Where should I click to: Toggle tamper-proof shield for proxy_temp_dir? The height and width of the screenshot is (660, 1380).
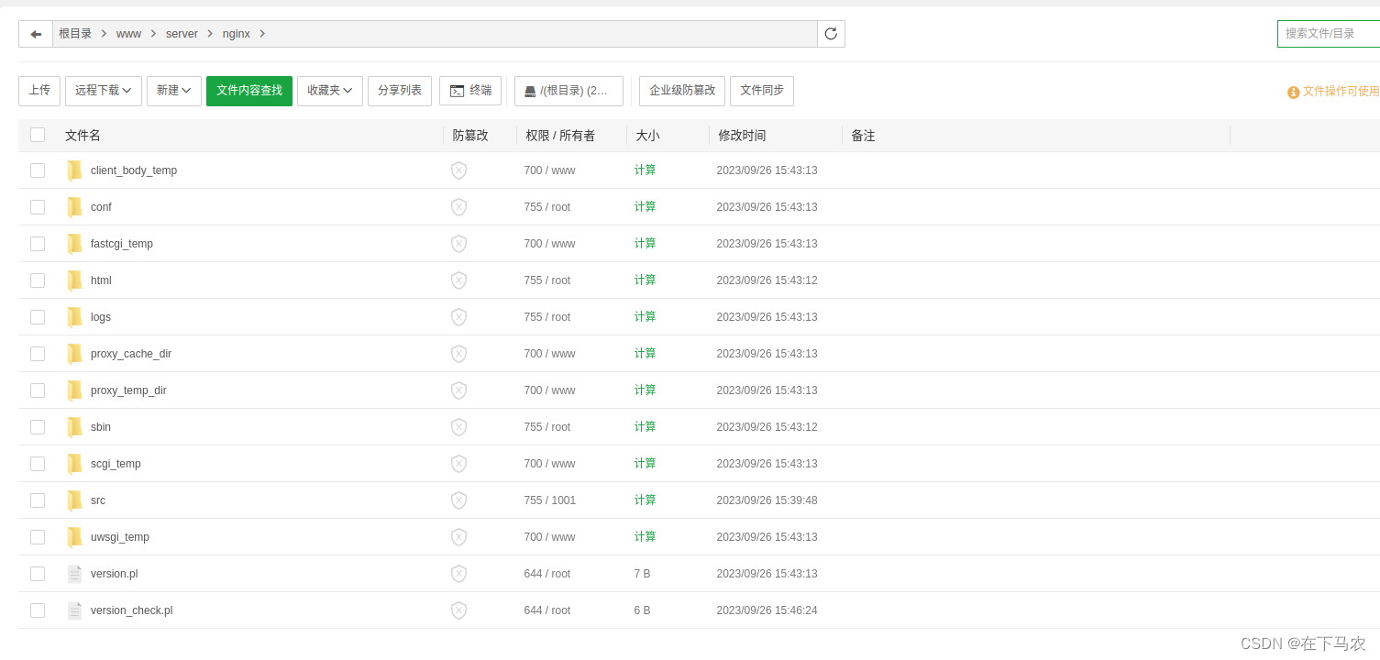(x=458, y=390)
